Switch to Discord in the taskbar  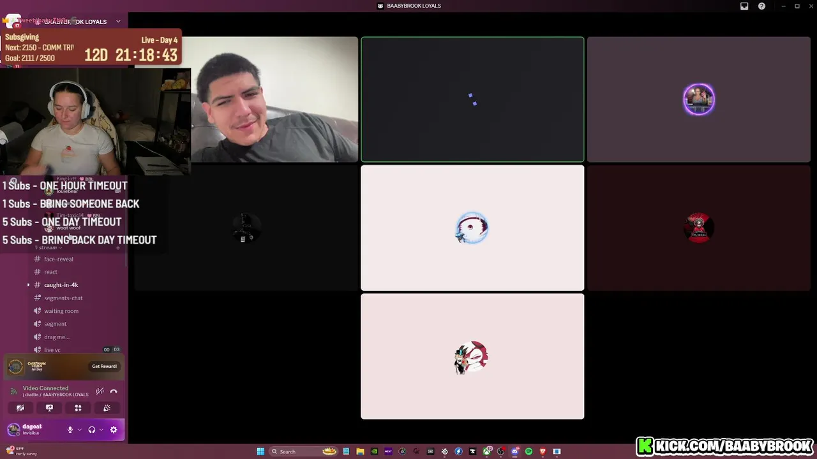514,451
